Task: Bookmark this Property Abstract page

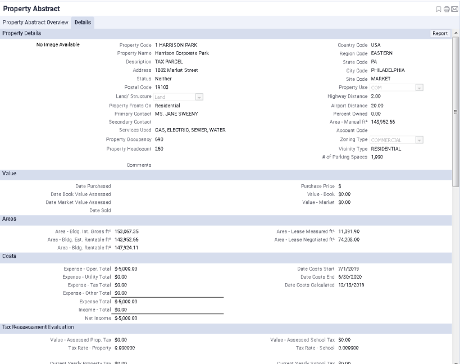Action: (x=439, y=9)
